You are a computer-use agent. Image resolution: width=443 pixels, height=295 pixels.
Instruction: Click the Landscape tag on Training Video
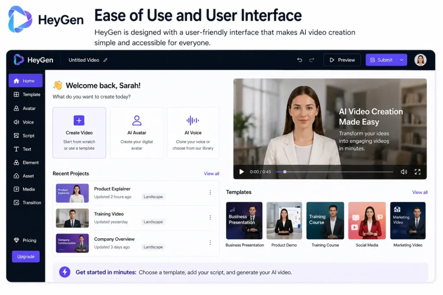pos(153,222)
